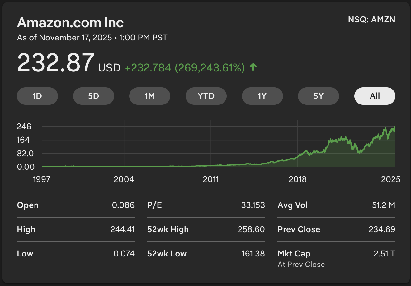
Task: Click the green up arrow icon
Action: pos(253,67)
